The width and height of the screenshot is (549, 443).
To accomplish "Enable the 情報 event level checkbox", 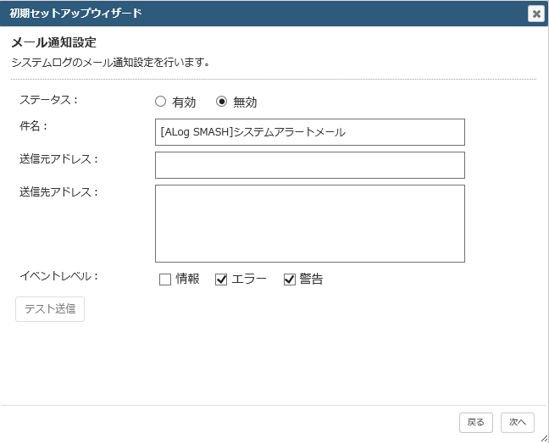I will click(165, 280).
